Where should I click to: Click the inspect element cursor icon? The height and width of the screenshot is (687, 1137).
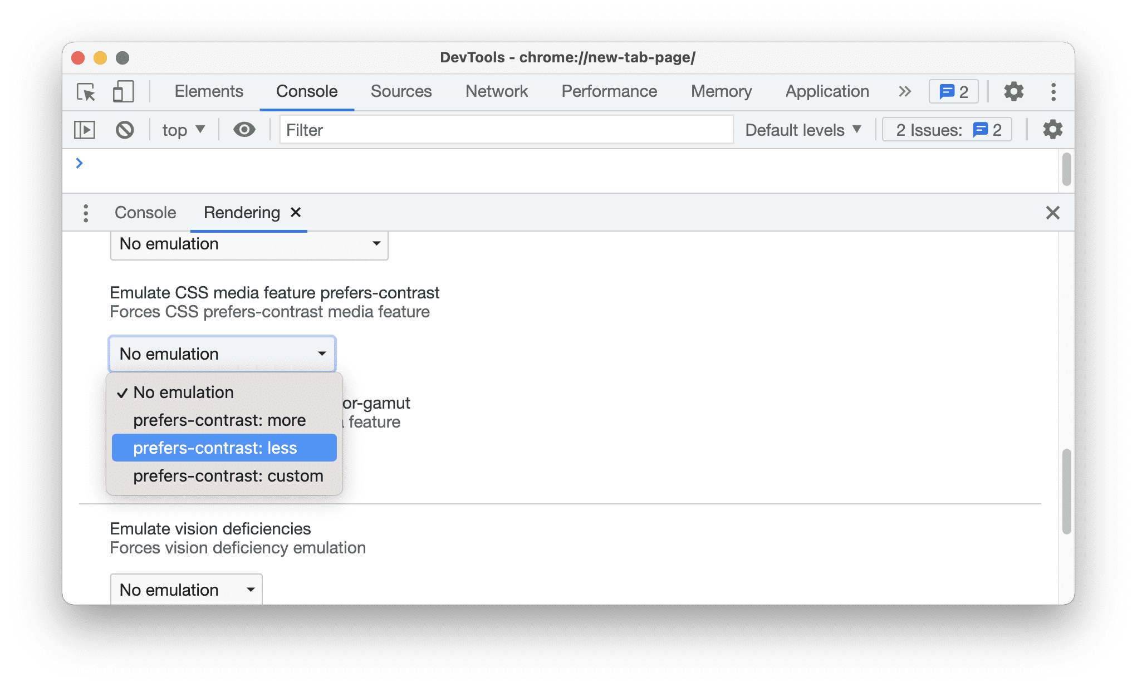[88, 91]
